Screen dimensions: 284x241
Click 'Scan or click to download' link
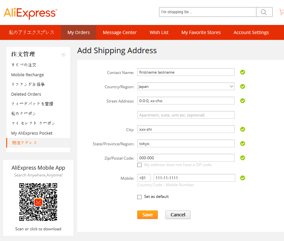click(x=38, y=229)
